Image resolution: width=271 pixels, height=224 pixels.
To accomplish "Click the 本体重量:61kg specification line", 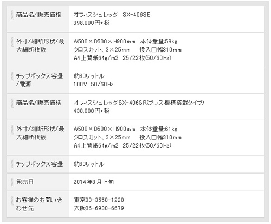I will 125,129.
